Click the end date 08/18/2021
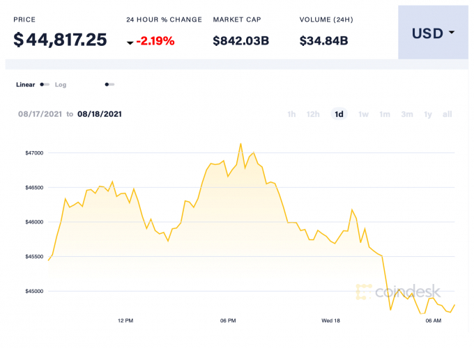This screenshot has width=474, height=348. click(100, 114)
